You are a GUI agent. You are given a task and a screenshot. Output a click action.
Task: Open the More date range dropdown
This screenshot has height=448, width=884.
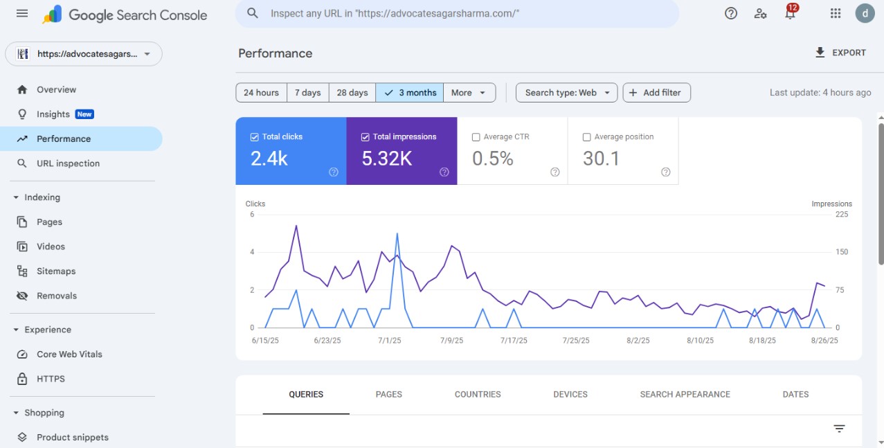469,92
